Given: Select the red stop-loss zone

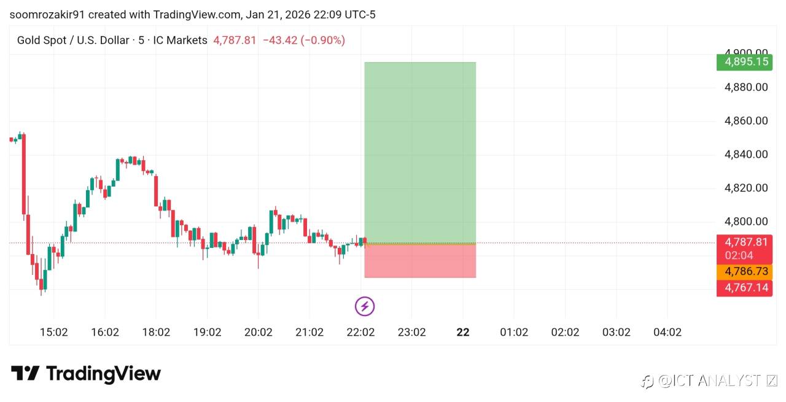Looking at the screenshot, I should point(420,261).
